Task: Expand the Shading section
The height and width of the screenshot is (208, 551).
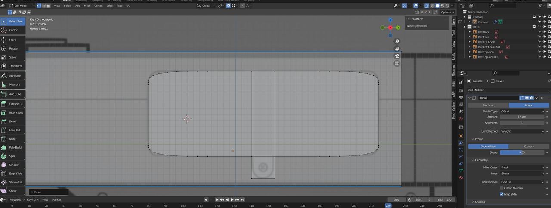Action: tap(480, 202)
